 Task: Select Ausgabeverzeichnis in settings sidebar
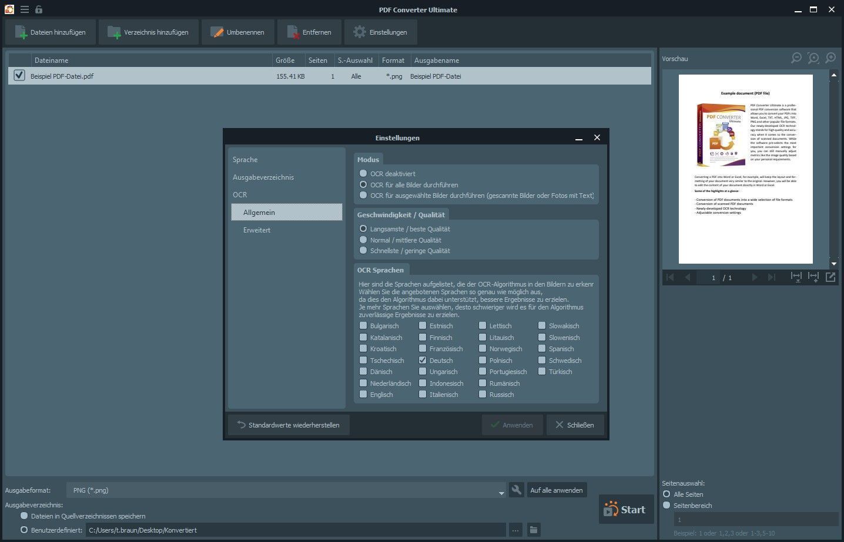coord(263,177)
